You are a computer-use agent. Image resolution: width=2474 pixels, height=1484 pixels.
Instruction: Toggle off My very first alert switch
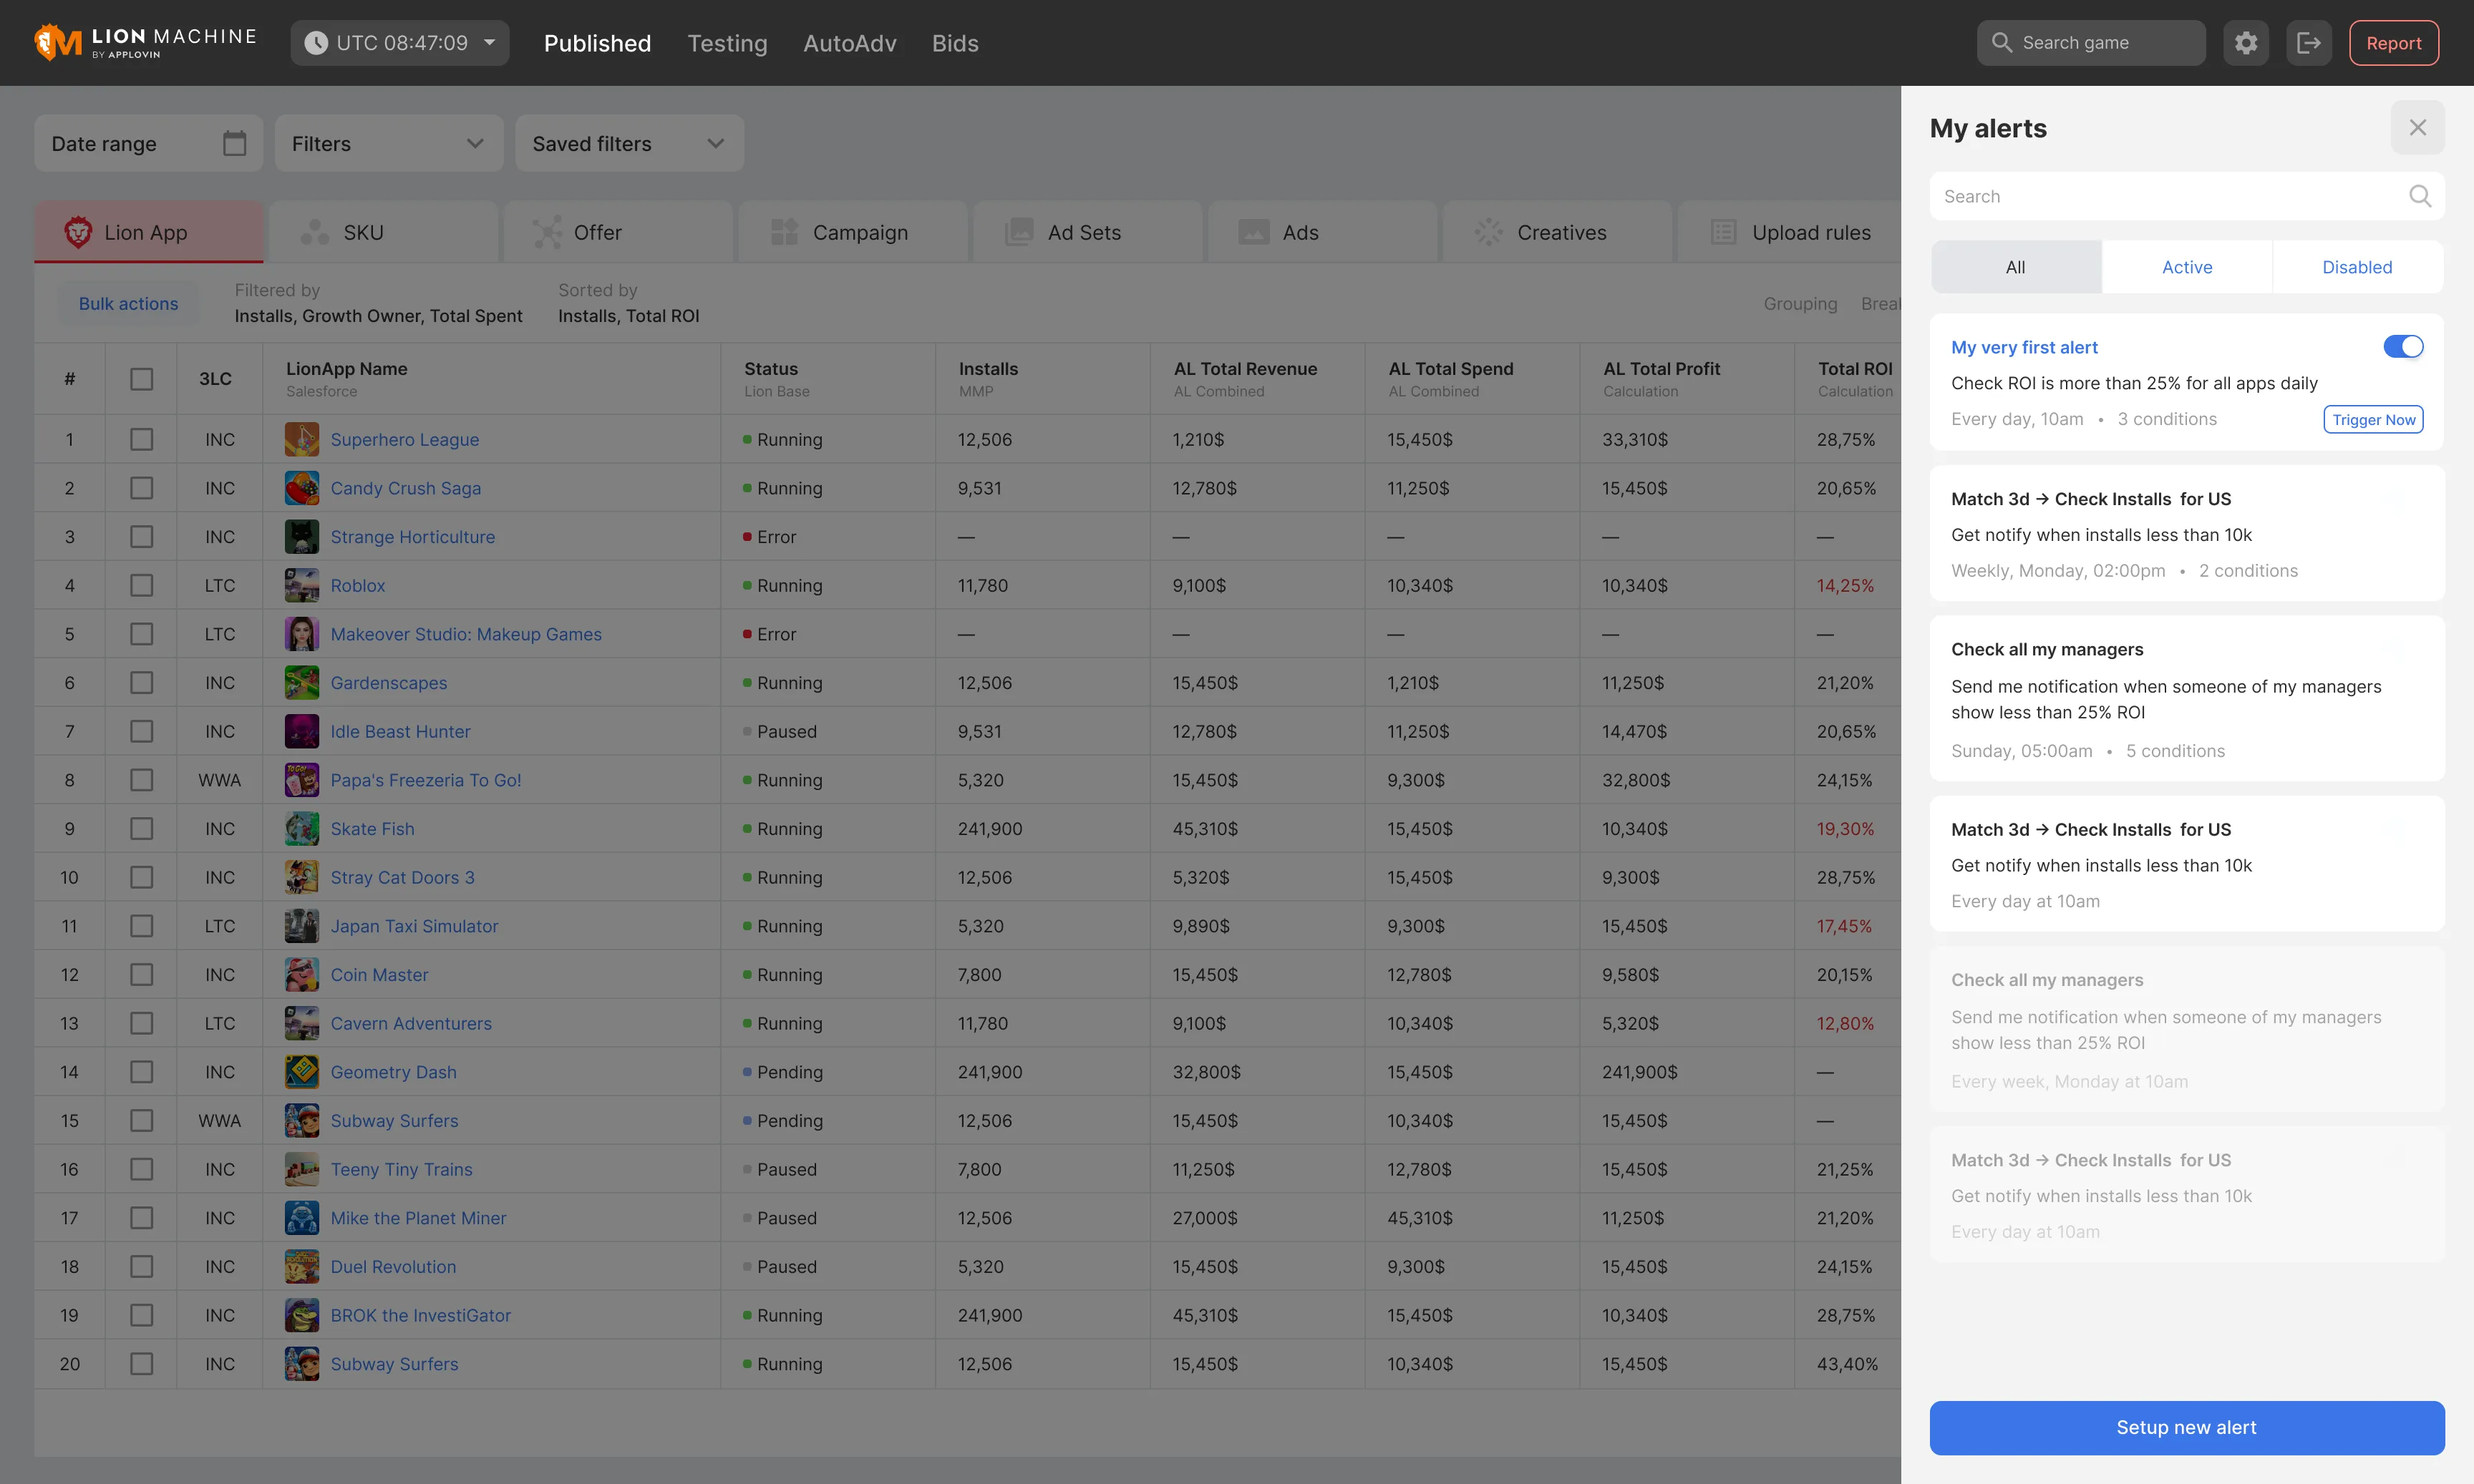2403,346
